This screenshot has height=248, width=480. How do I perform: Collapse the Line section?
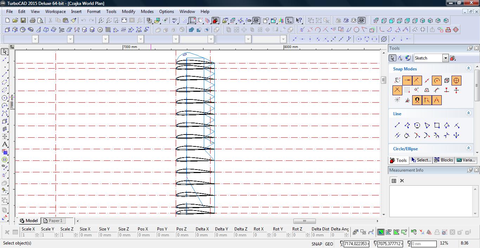pos(468,113)
